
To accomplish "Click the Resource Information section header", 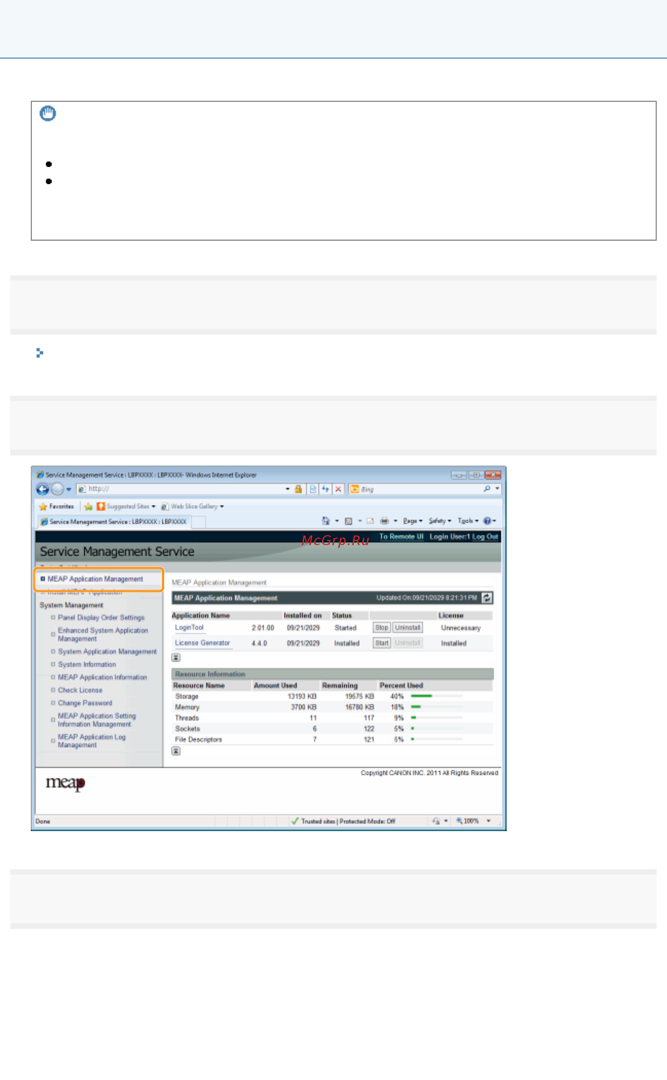I will [333, 674].
